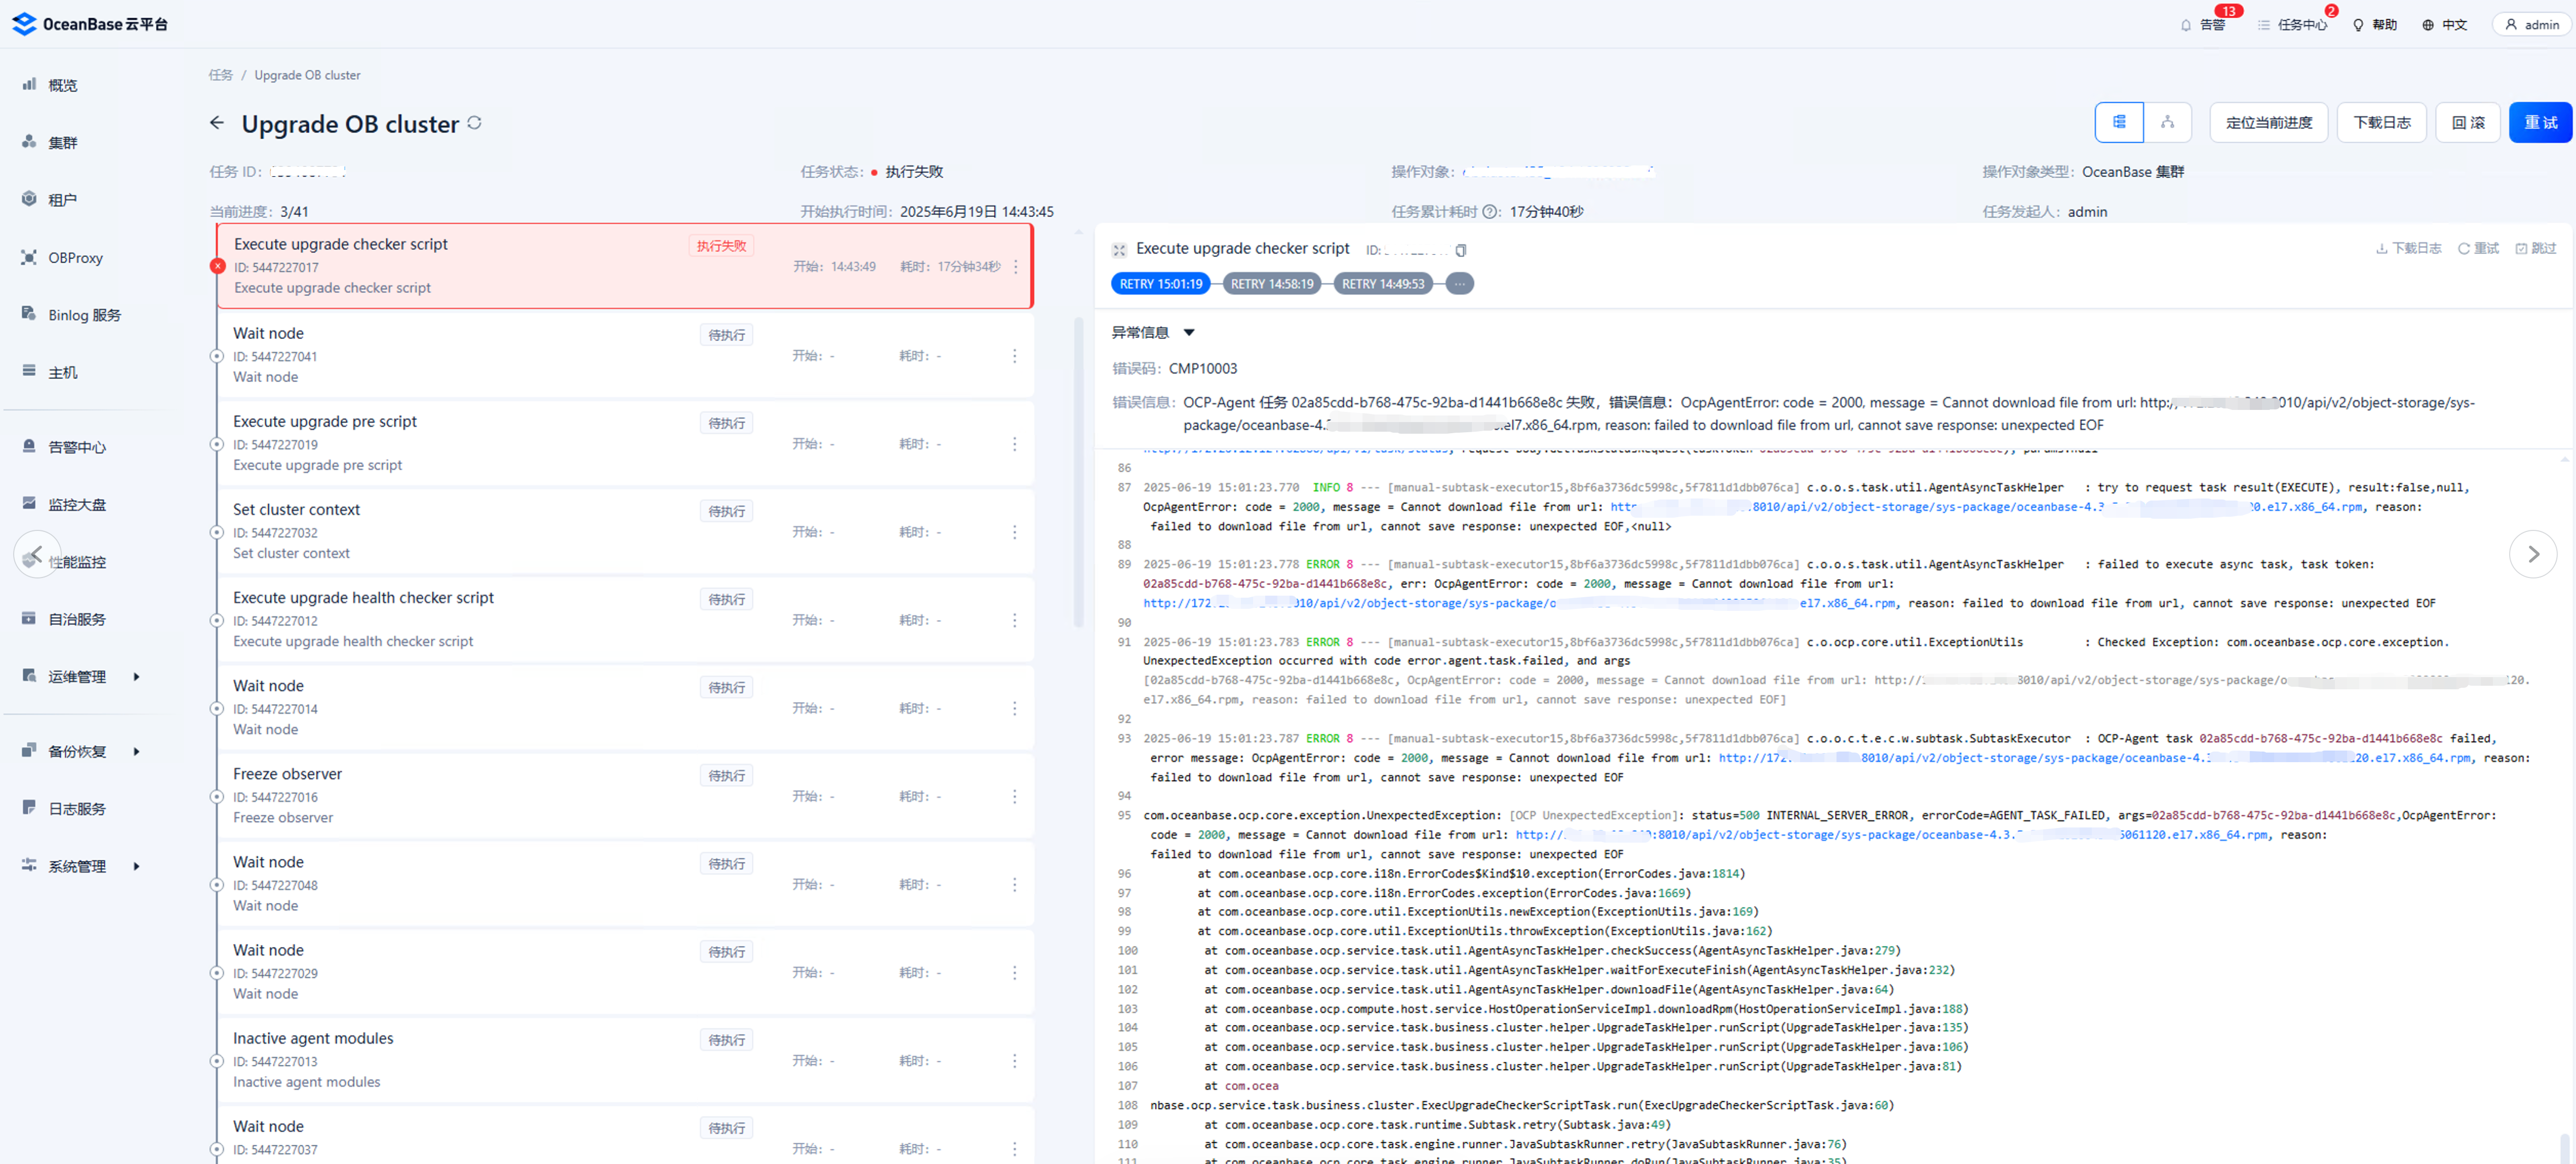The height and width of the screenshot is (1164, 2576).
Task: Expand the 运维管理 sidebar submenu
Action: tap(136, 678)
